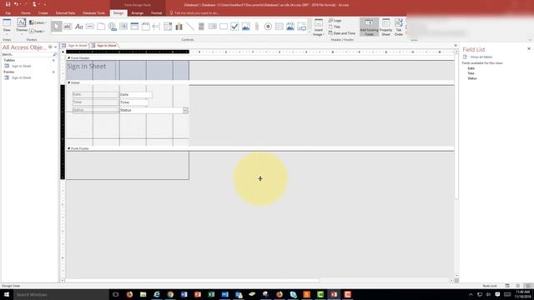Pick the Bound Object Frame control
The width and height of the screenshot is (534, 300).
pyautogui.click(x=290, y=27)
